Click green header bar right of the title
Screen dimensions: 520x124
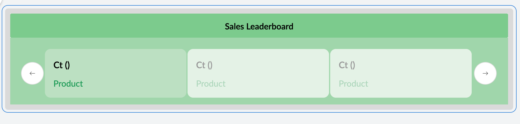click(398, 26)
